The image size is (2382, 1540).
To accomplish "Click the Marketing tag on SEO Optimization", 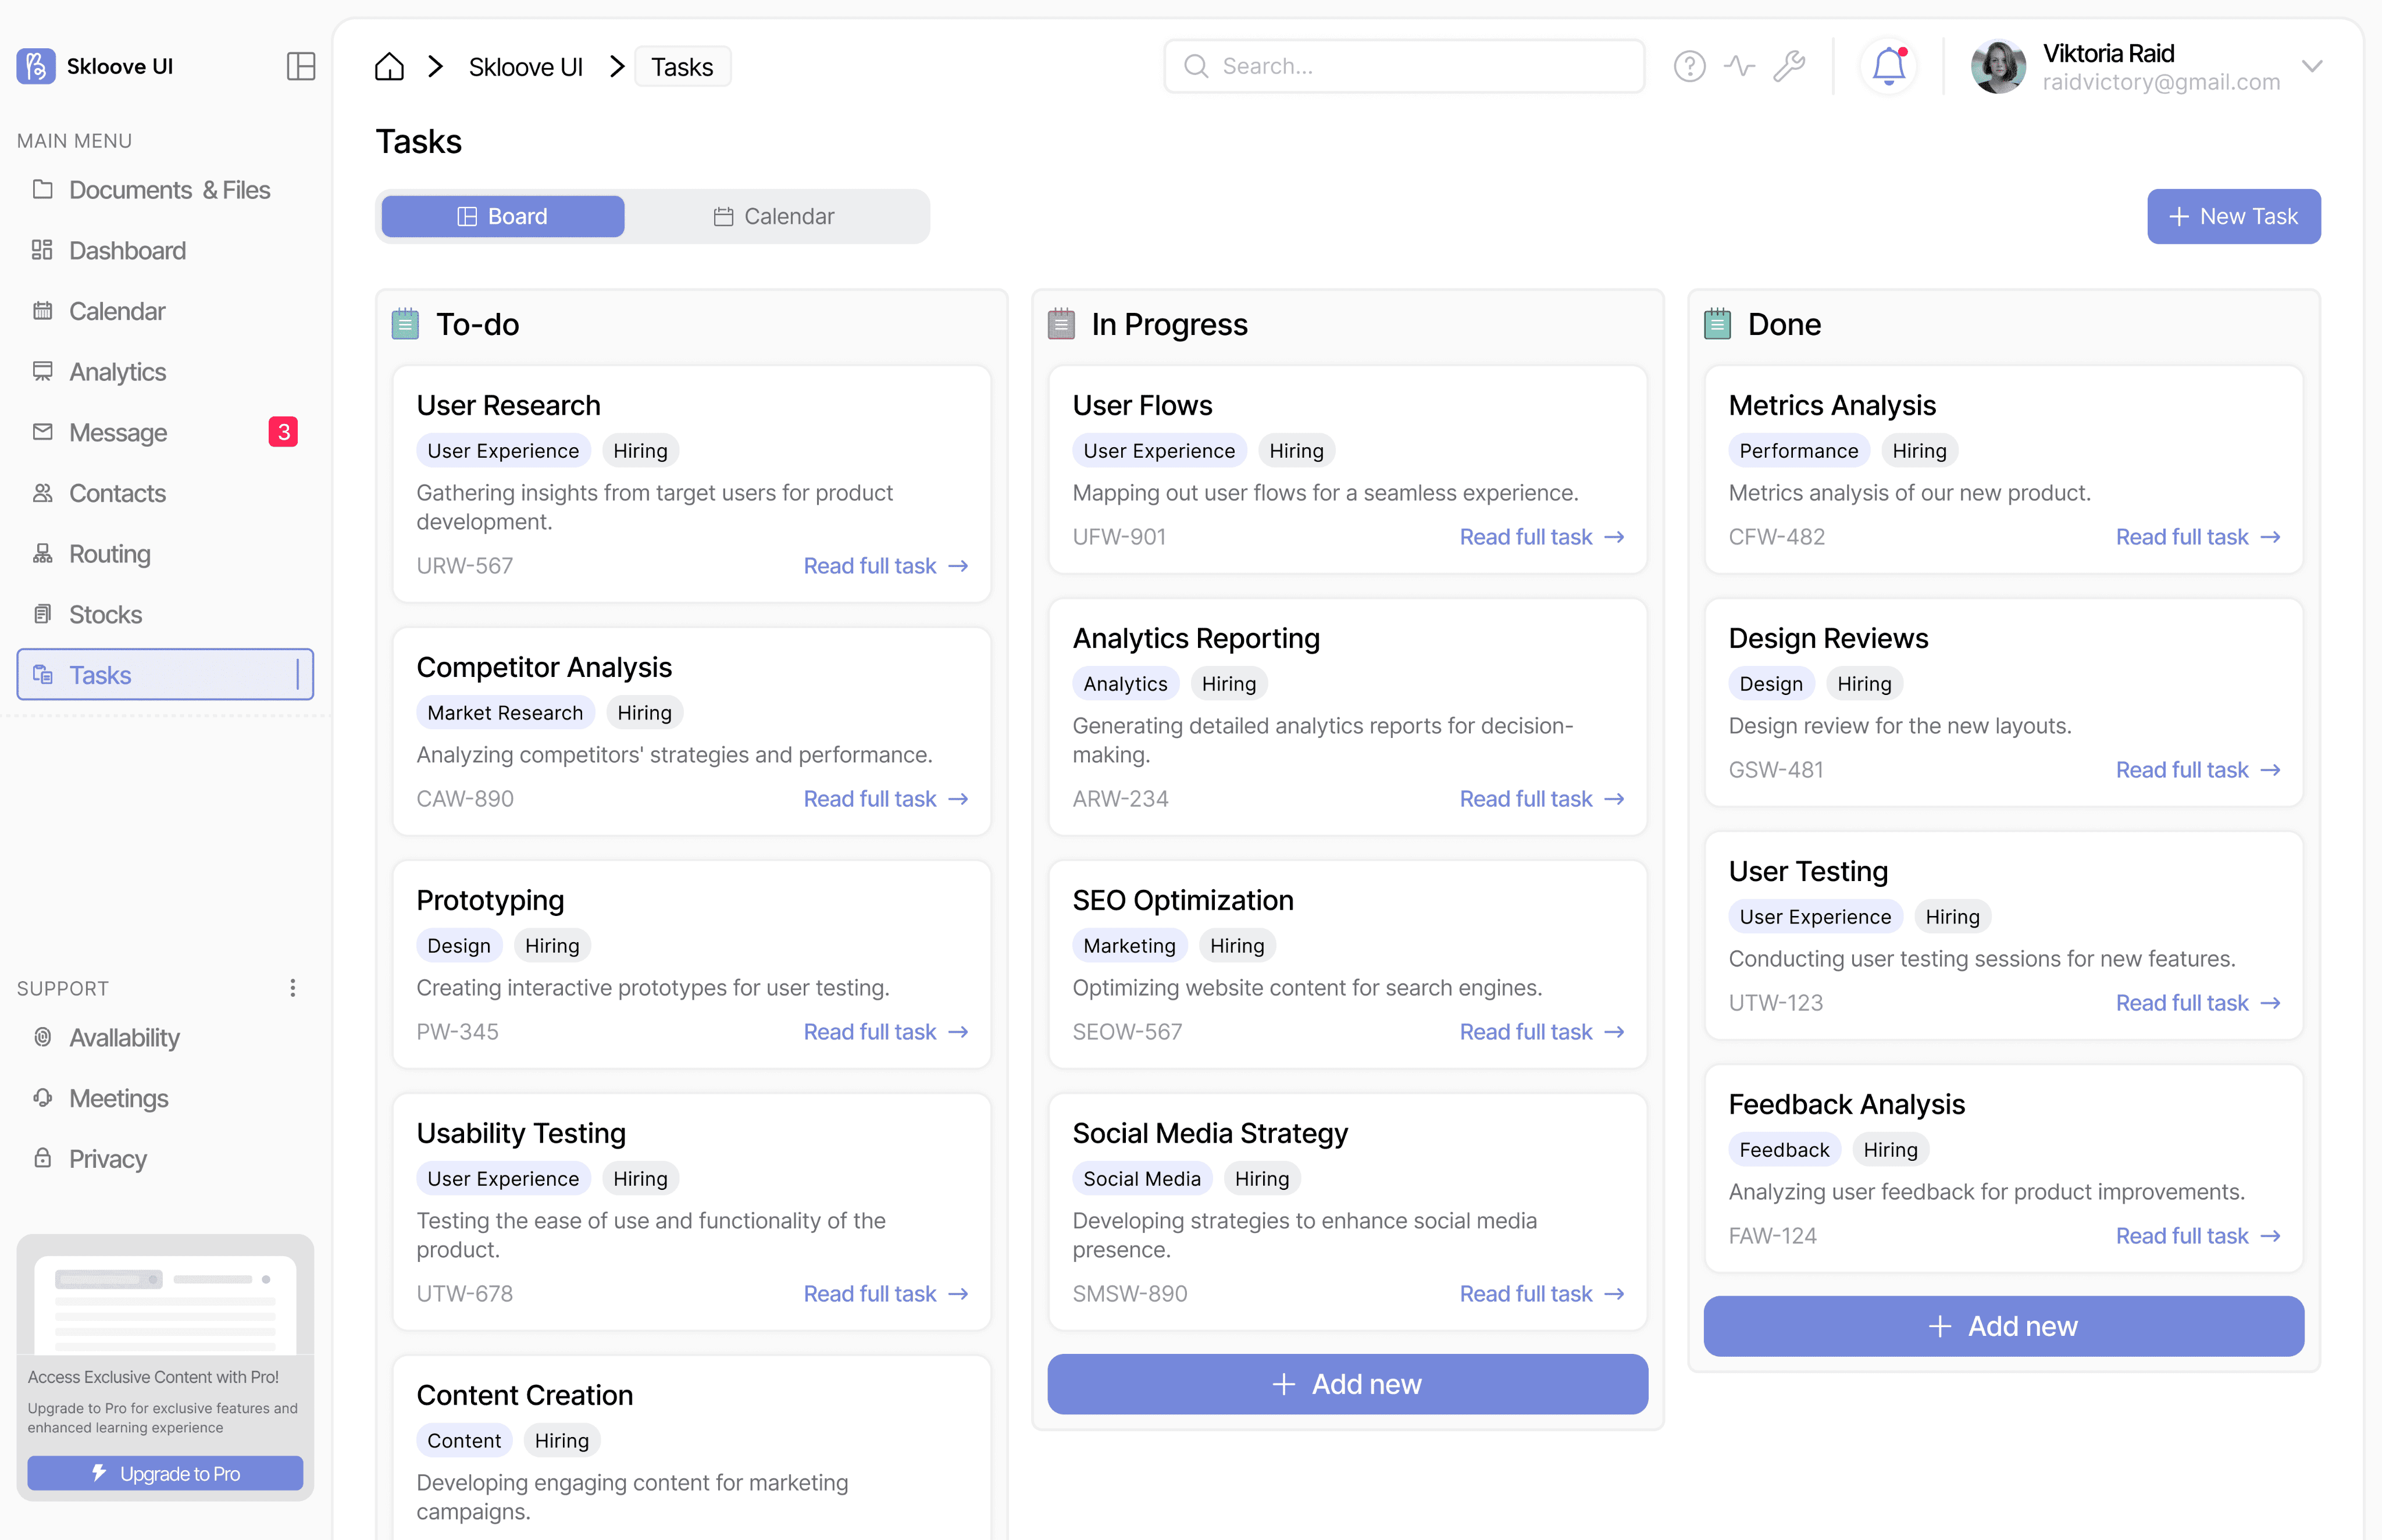I will 1129,946.
